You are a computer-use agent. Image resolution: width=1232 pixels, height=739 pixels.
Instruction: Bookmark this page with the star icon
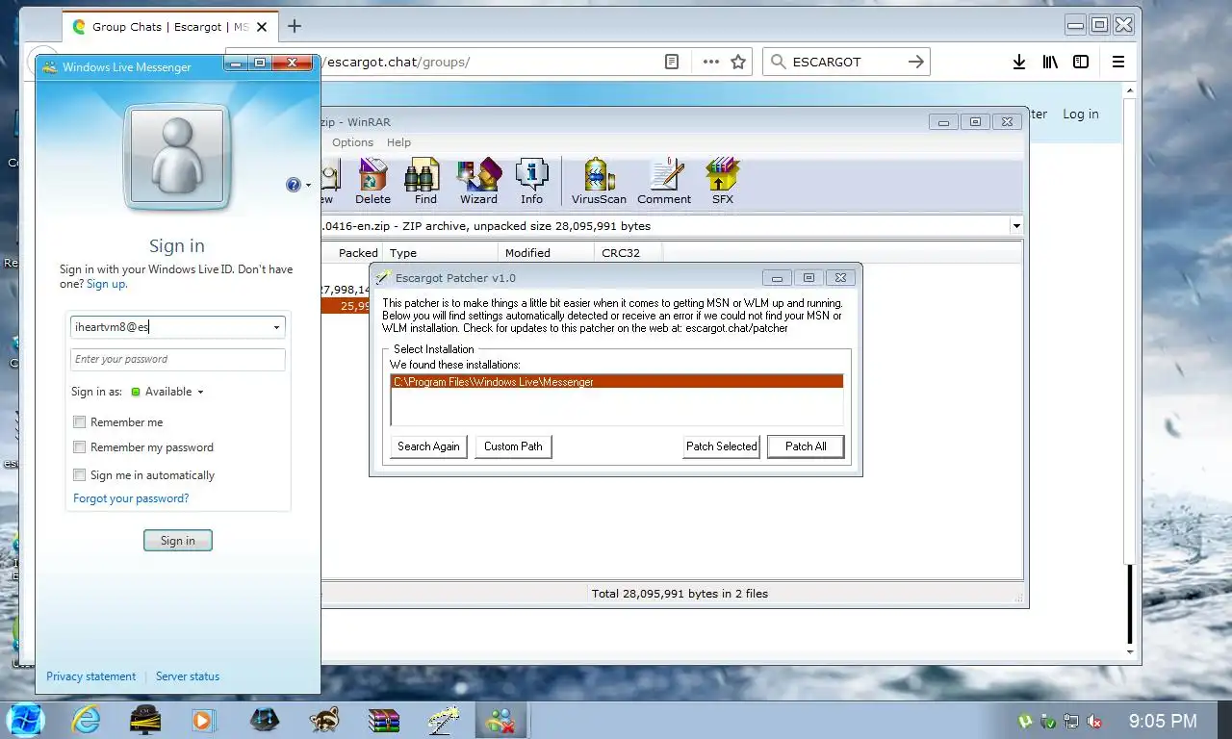pyautogui.click(x=738, y=62)
